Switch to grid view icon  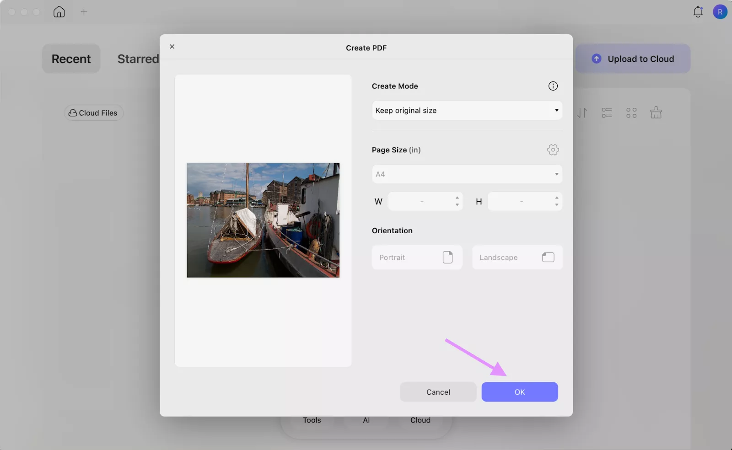click(632, 112)
